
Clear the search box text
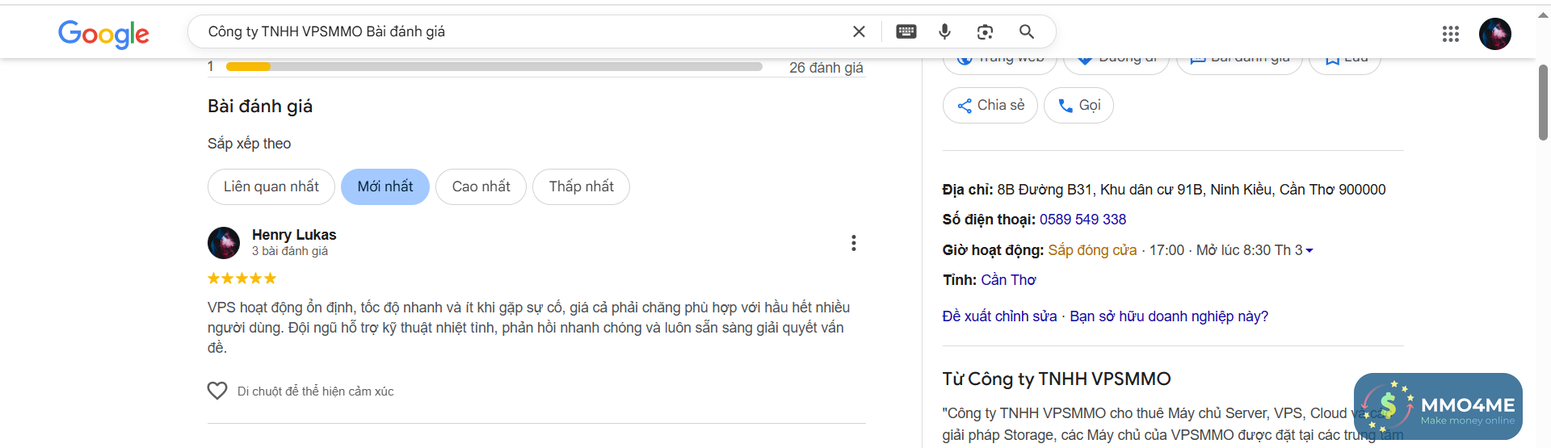[859, 31]
